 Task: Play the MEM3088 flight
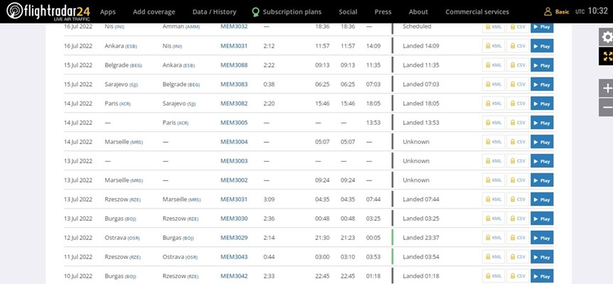[x=542, y=65]
